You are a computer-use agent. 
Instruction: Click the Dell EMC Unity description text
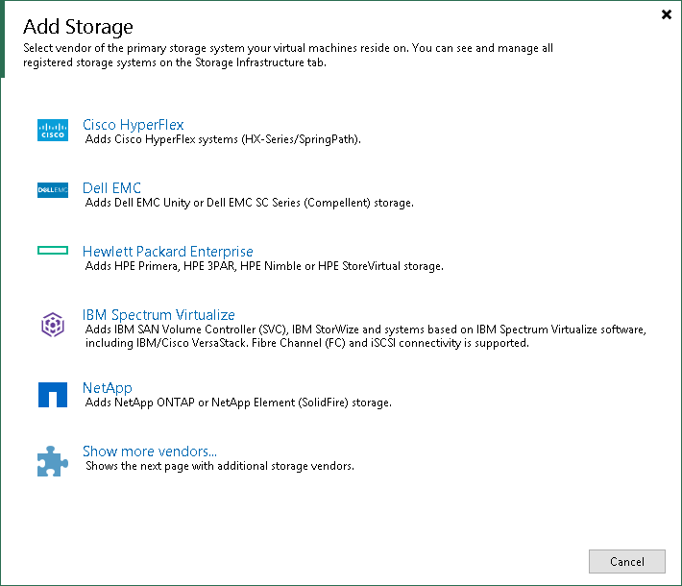[x=249, y=204]
